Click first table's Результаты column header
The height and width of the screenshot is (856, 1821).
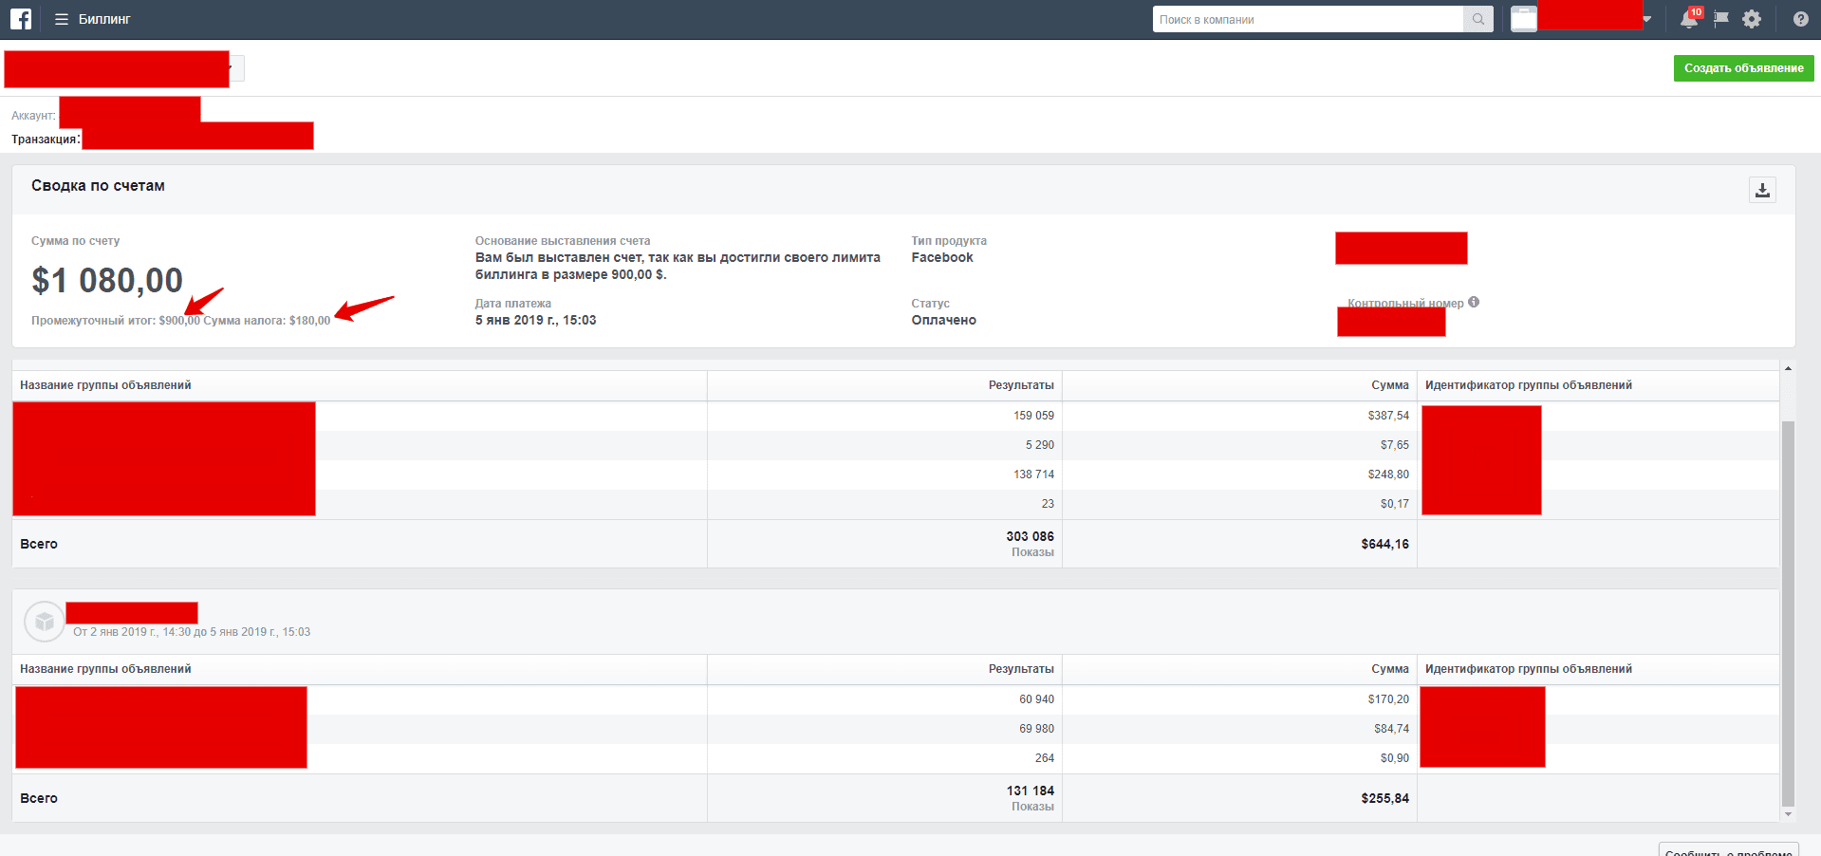coord(1021,385)
